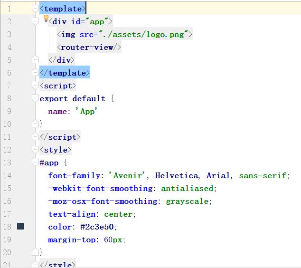This screenshot has height=268, width=301.
Task: Click the Arial font name
Action: 218,176
